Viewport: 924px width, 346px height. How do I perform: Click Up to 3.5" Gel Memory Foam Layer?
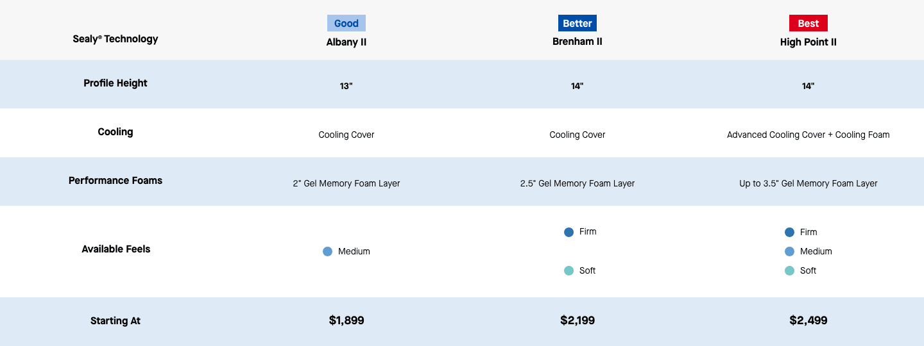pos(809,183)
